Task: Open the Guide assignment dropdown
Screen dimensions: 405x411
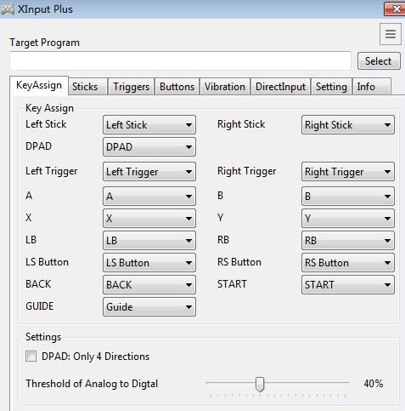Action: [x=149, y=306]
